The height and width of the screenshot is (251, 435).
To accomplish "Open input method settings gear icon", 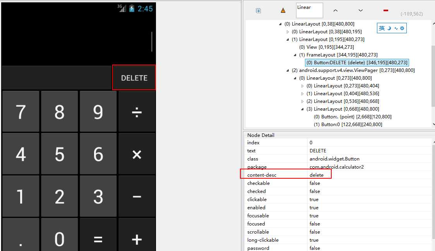I will (402, 28).
